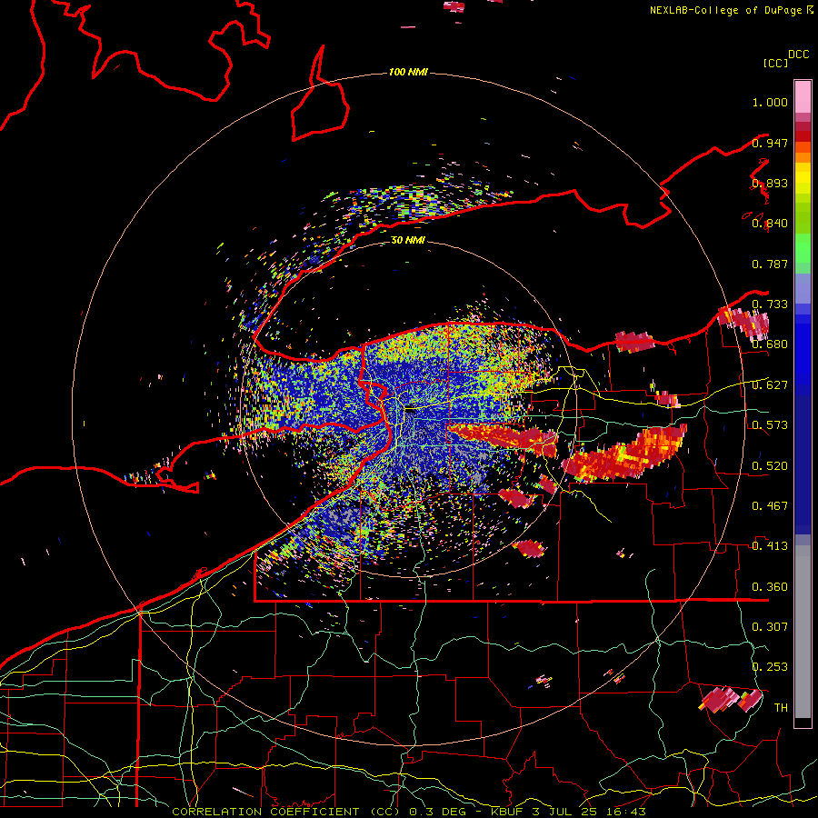Click the 1.000 legend value

pos(770,102)
